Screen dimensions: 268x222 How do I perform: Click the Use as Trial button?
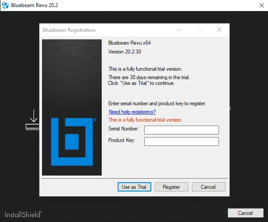pyautogui.click(x=134, y=187)
